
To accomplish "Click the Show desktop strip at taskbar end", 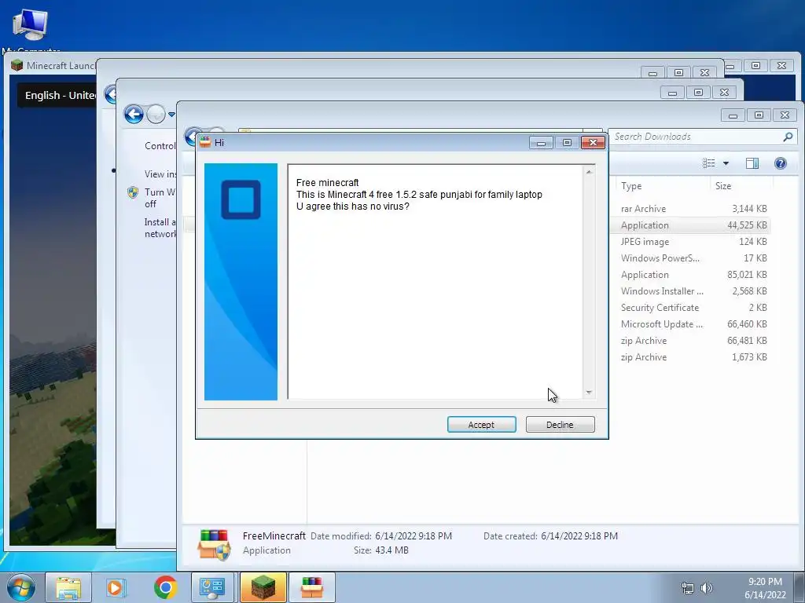I will point(799,587).
